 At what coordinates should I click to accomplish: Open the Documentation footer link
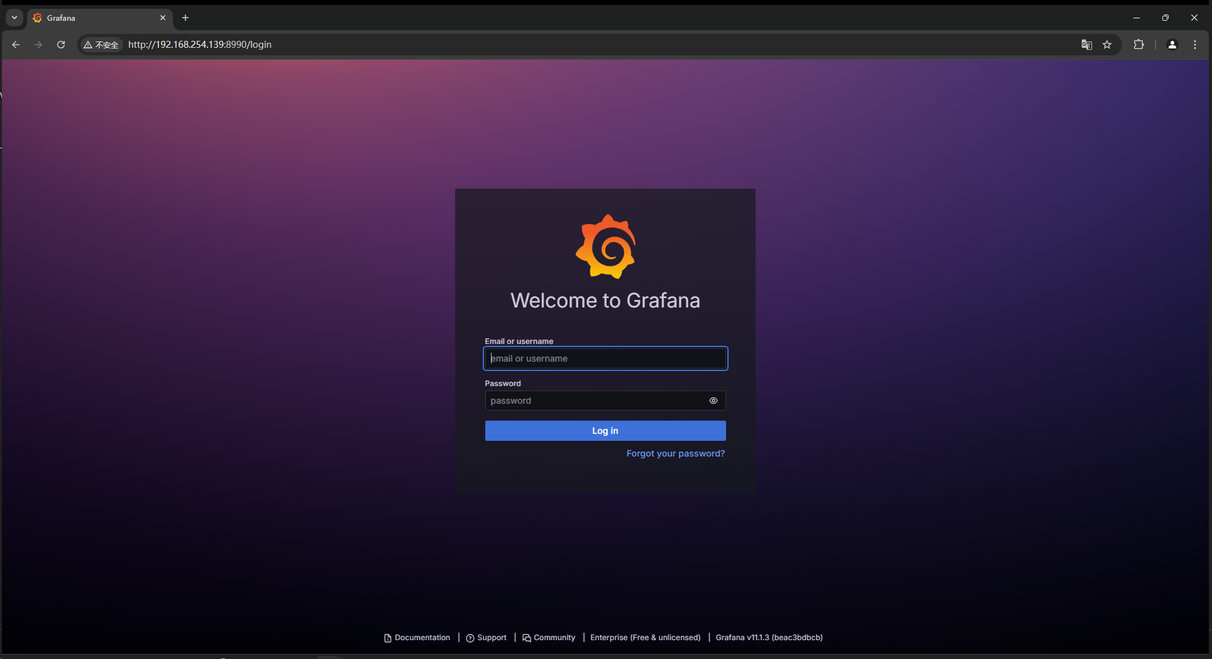tap(417, 638)
